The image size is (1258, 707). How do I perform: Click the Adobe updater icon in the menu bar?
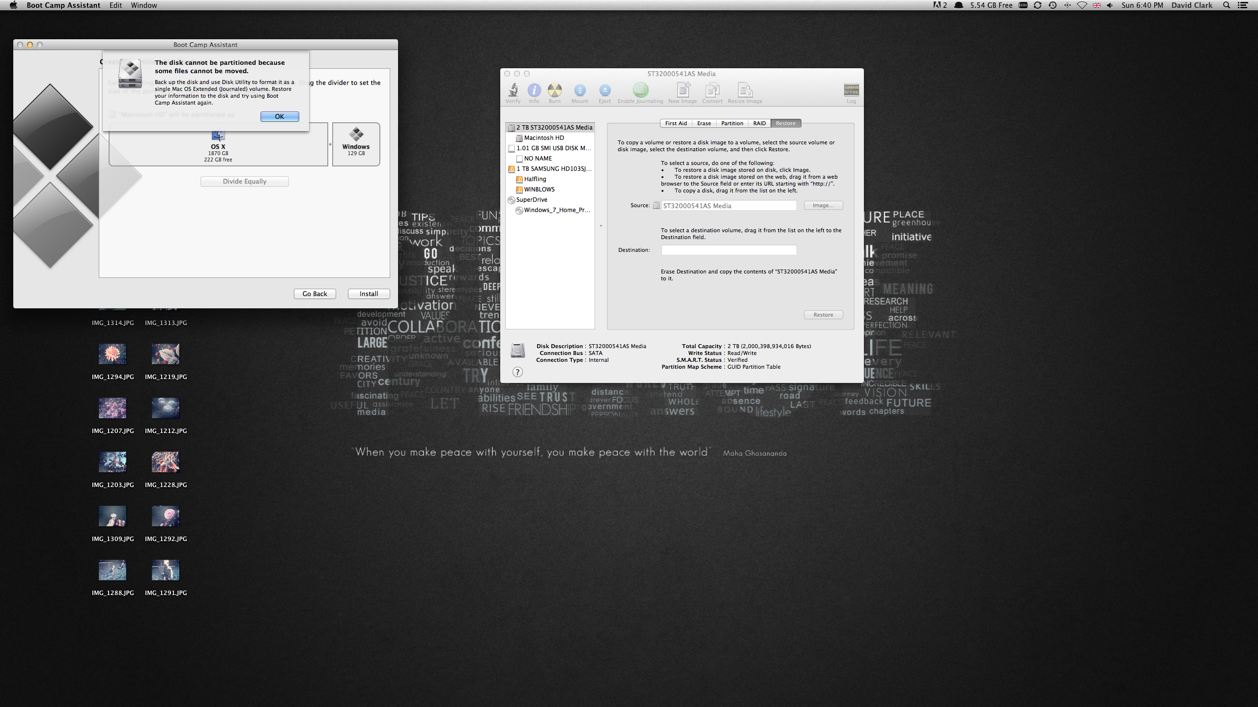(x=940, y=5)
